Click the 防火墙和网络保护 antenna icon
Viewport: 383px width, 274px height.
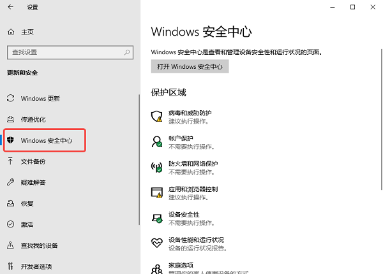tap(156, 167)
